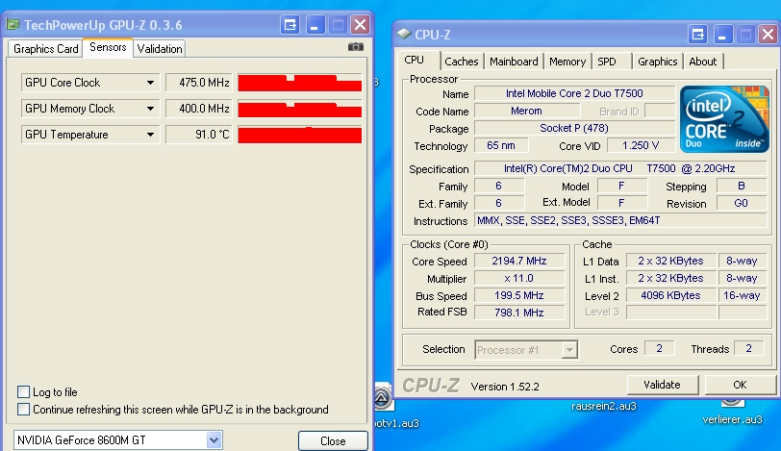Click the Merom code name field
This screenshot has height=451, width=781.
526,111
